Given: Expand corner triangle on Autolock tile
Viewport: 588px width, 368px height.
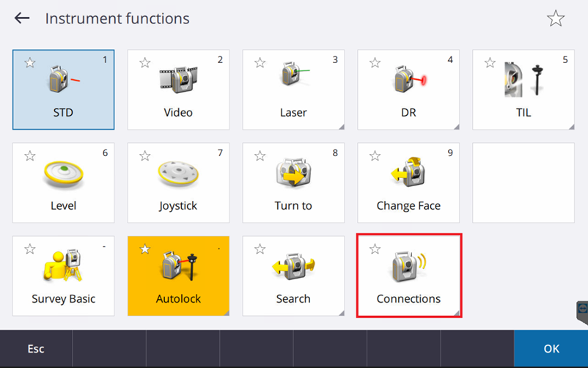Looking at the screenshot, I should tap(227, 313).
